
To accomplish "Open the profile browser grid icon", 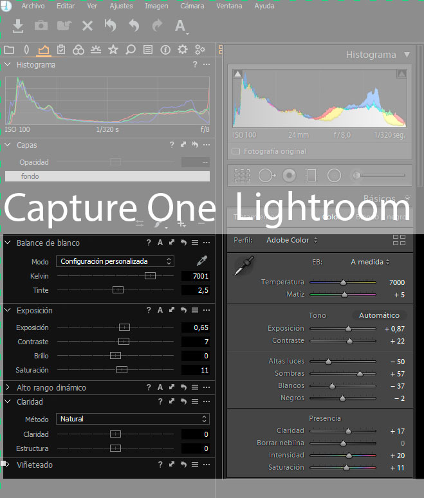I will 399,240.
